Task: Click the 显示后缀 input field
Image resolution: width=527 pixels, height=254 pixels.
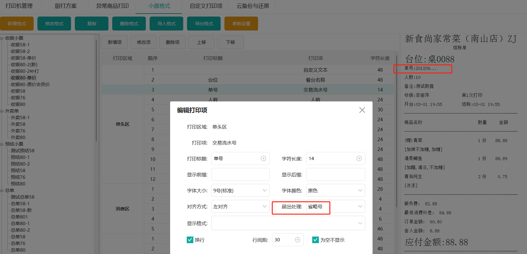Action: [x=335, y=175]
